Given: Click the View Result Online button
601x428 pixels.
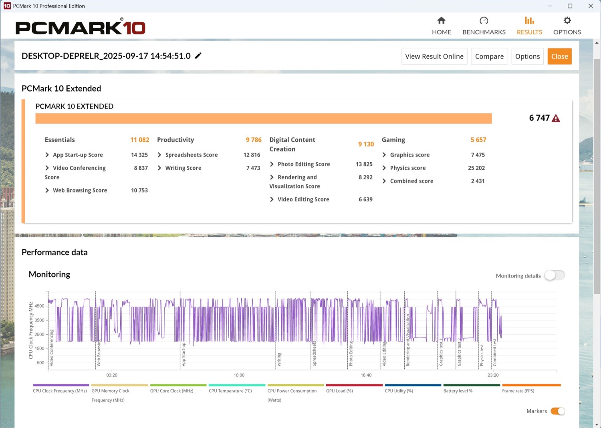Looking at the screenshot, I should click(434, 56).
